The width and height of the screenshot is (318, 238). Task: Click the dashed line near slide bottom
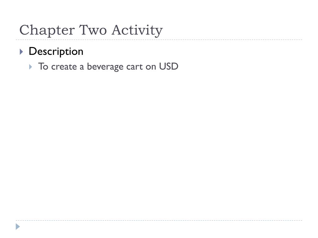coord(159,220)
